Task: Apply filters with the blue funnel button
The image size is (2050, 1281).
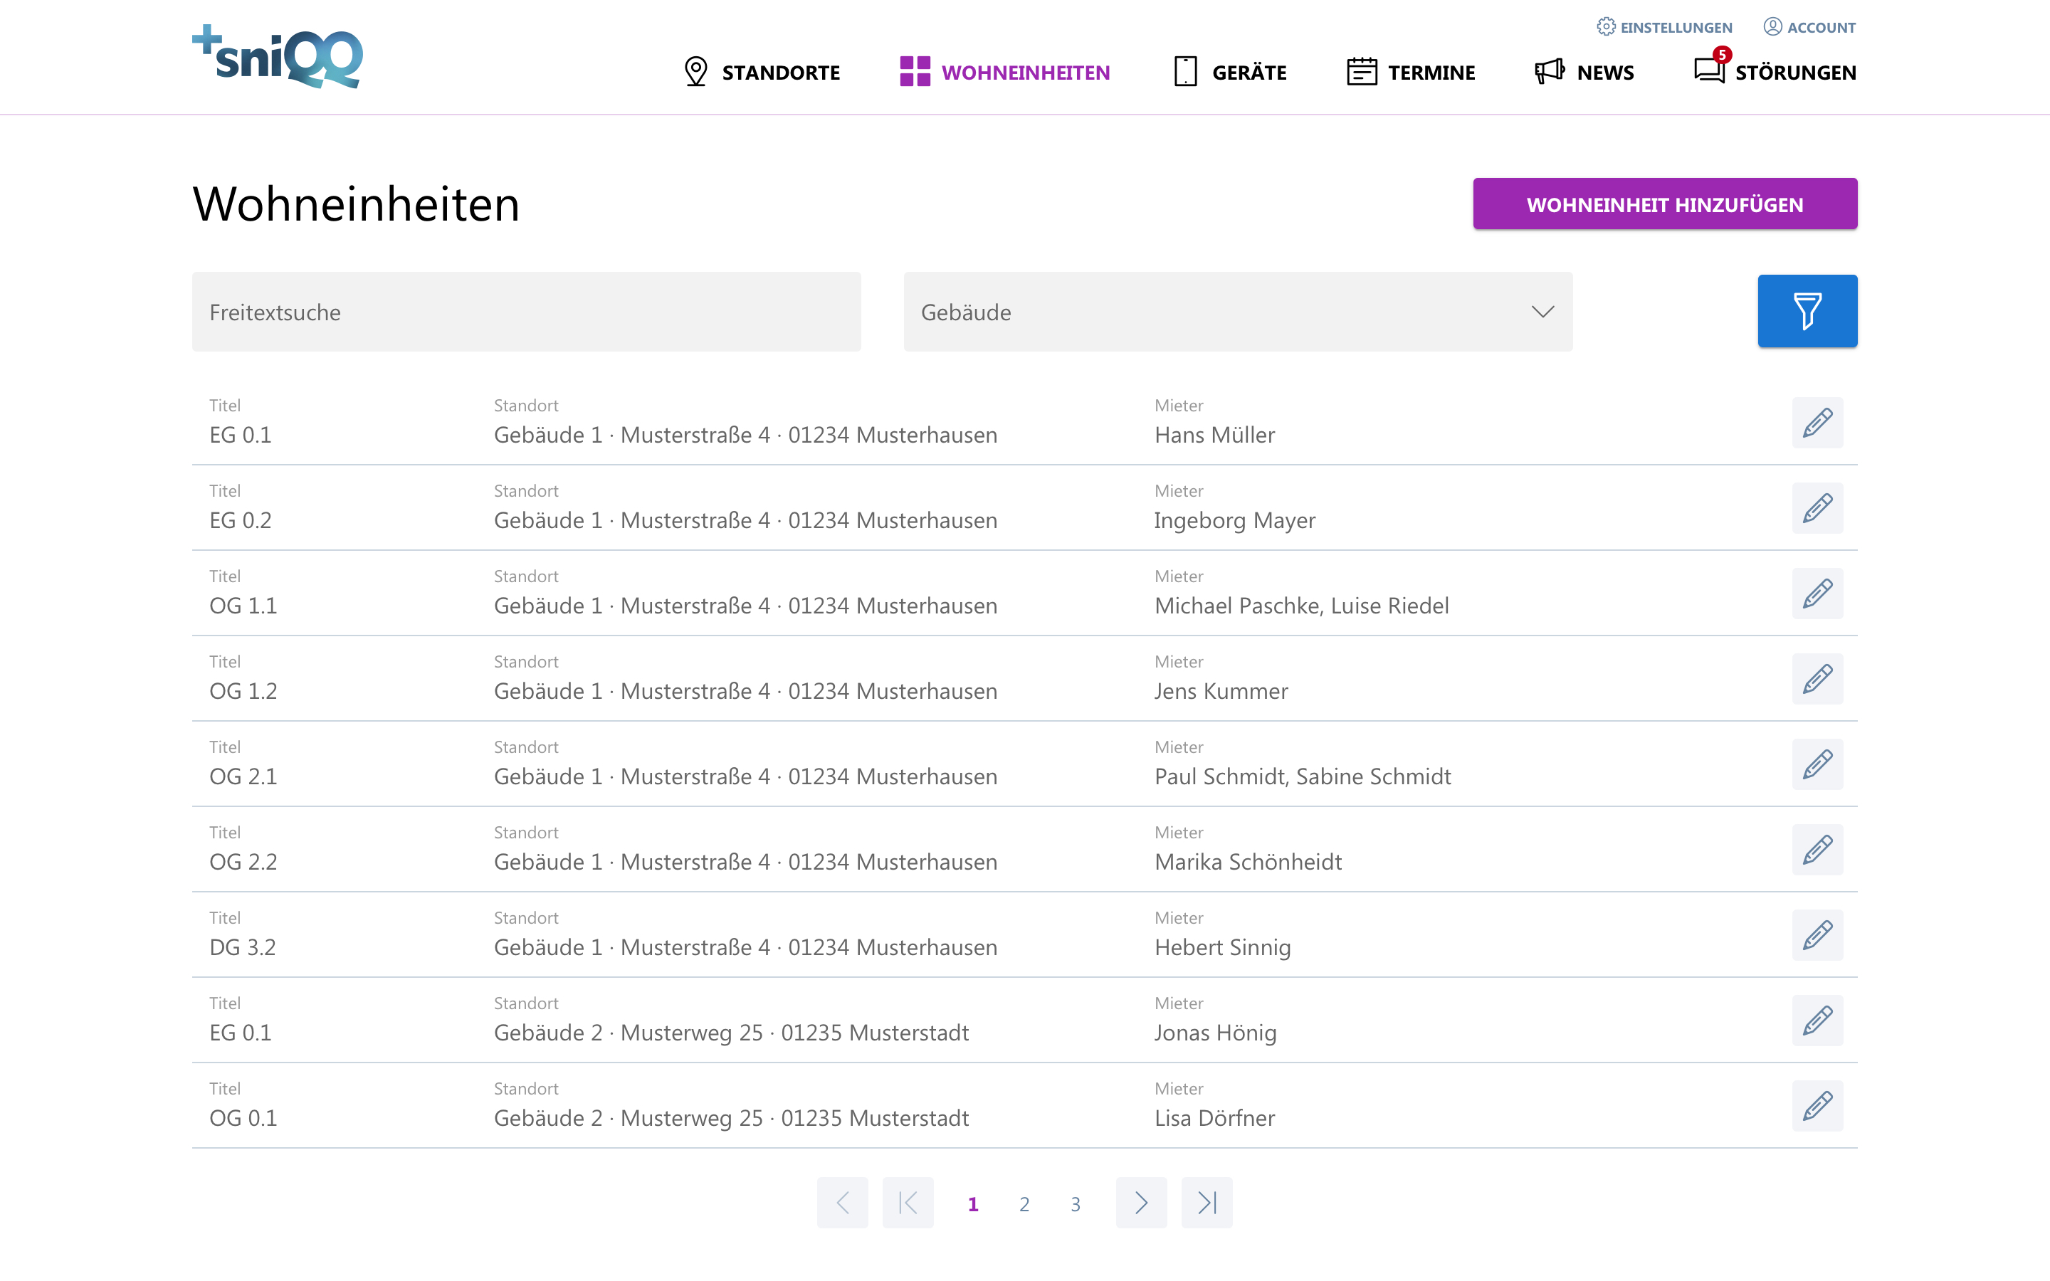Action: tap(1807, 311)
